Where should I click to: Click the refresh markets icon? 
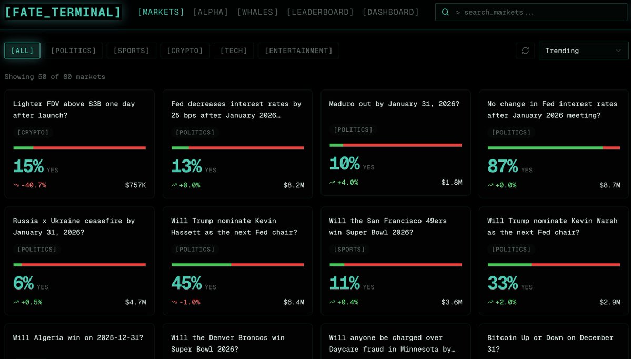click(x=525, y=51)
